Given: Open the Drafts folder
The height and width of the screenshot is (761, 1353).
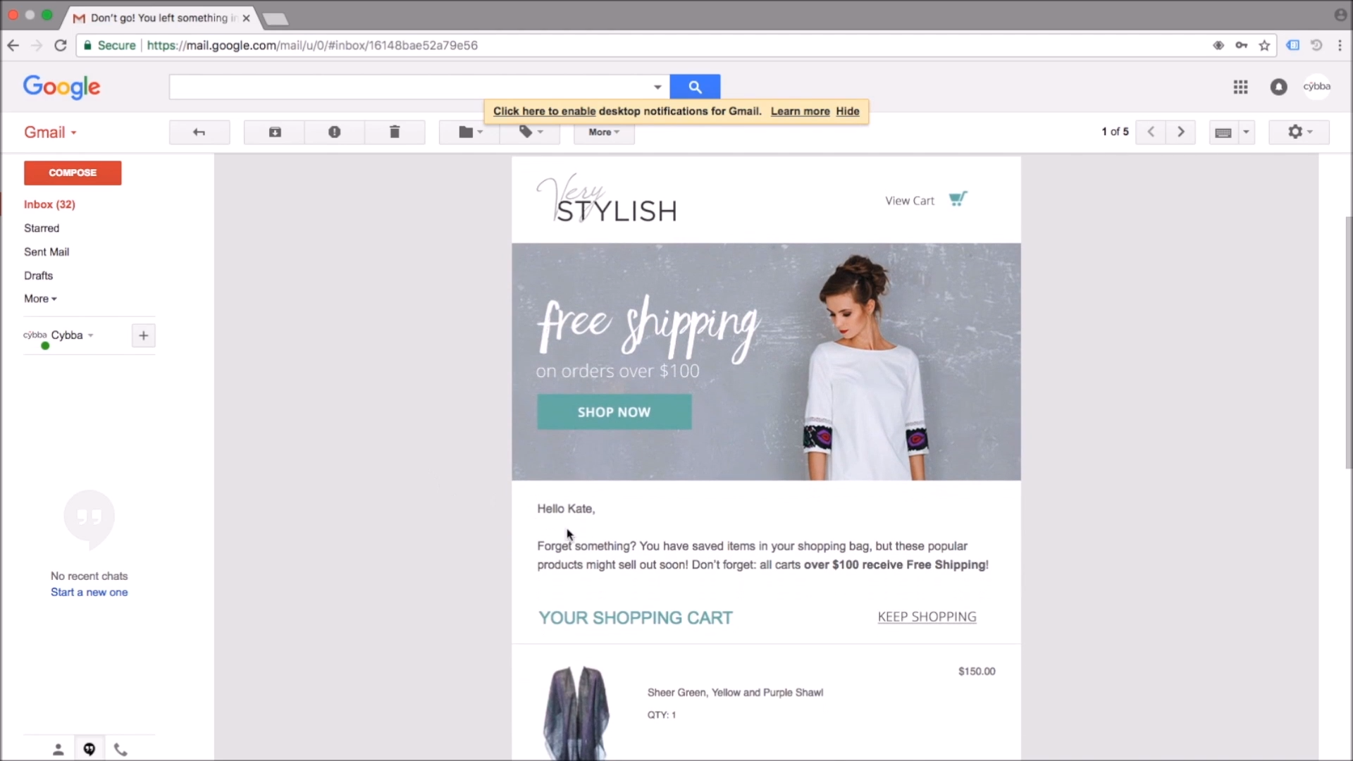Looking at the screenshot, I should 38,276.
